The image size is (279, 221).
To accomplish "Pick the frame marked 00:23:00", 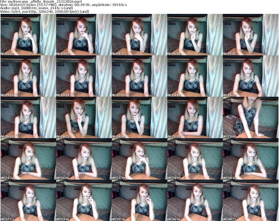I will [251, 118].
